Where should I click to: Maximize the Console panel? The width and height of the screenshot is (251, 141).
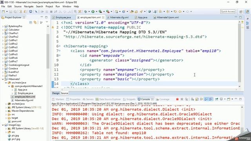(x=240, y=99)
